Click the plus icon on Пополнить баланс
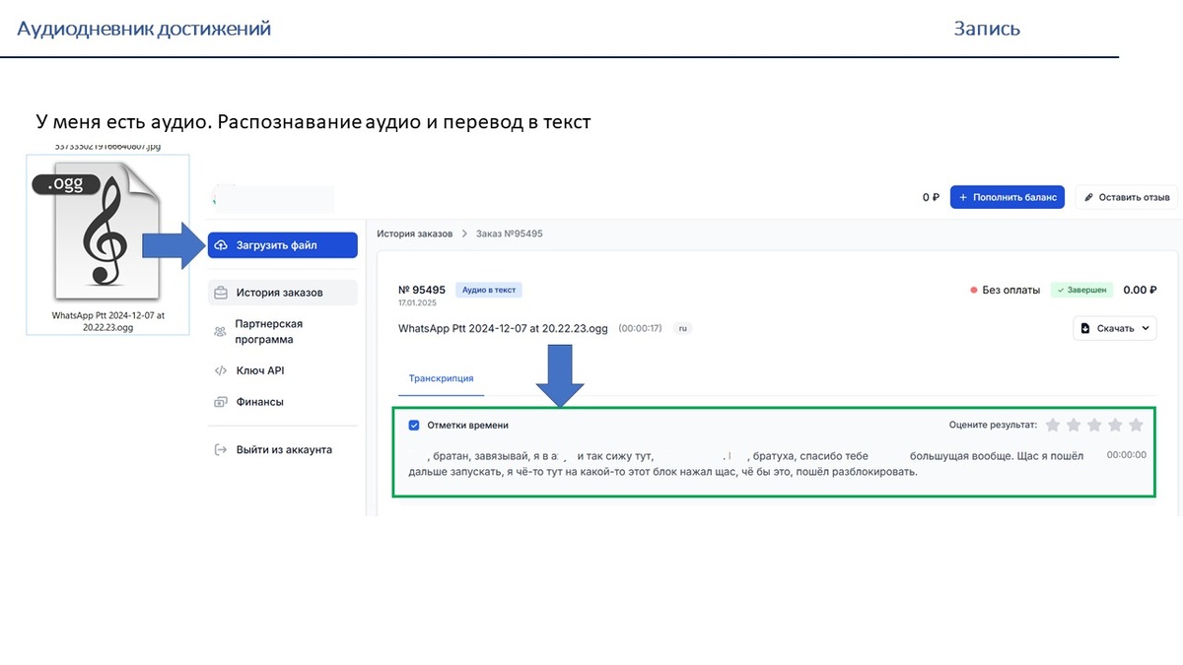Image resolution: width=1183 pixels, height=665 pixels. (x=963, y=197)
